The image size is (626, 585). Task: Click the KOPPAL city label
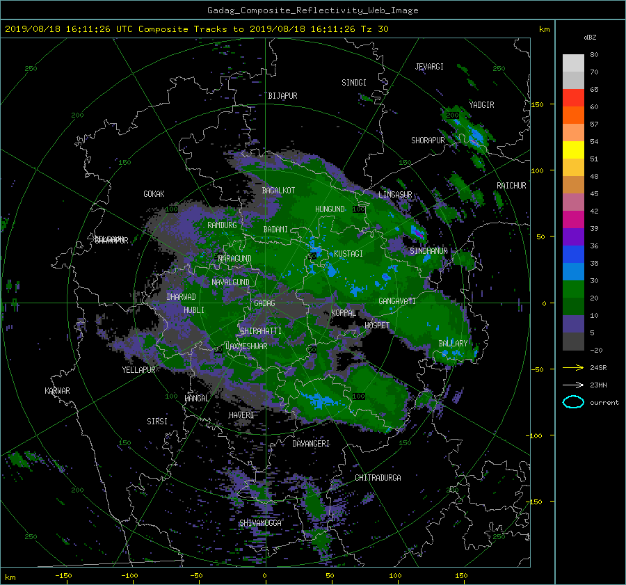[x=344, y=312]
